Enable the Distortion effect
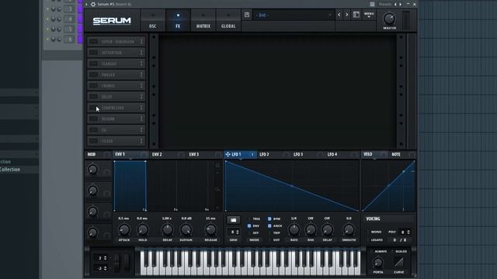Screen dimensions: 497x279 (x=93, y=53)
